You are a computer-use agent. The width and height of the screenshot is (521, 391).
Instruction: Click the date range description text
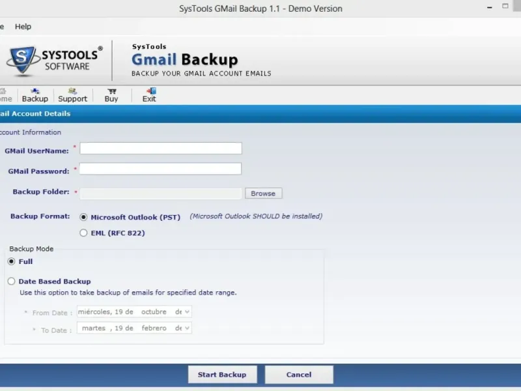pos(128,293)
